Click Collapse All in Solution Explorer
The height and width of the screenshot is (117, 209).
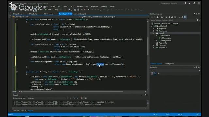(172, 17)
